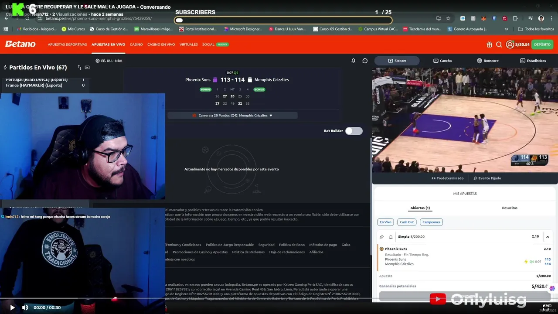
Task: Switch to the Stream tab
Action: 397,61
